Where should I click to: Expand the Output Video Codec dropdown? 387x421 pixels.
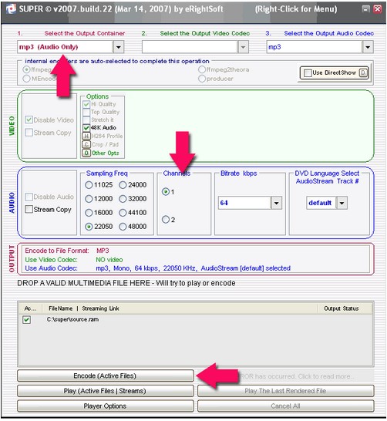[243, 47]
